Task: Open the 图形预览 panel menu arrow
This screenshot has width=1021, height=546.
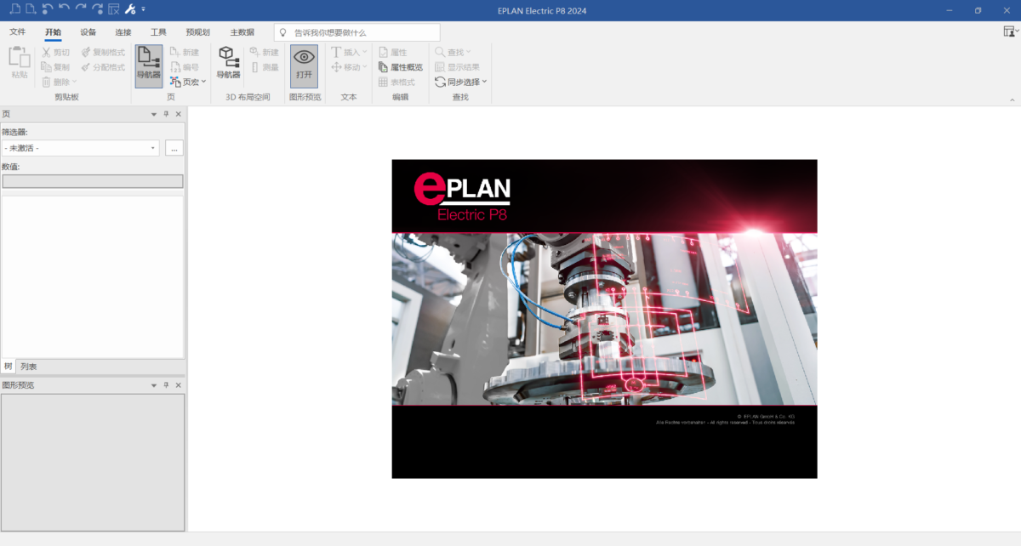Action: coord(154,385)
